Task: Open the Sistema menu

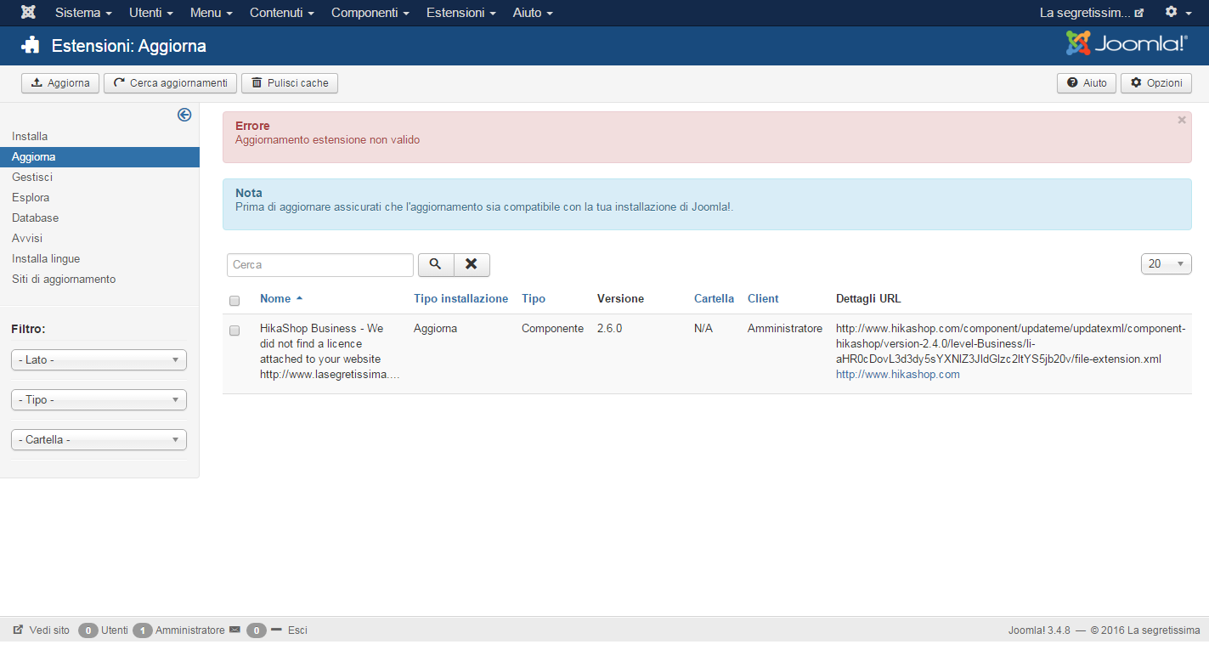Action: (83, 13)
